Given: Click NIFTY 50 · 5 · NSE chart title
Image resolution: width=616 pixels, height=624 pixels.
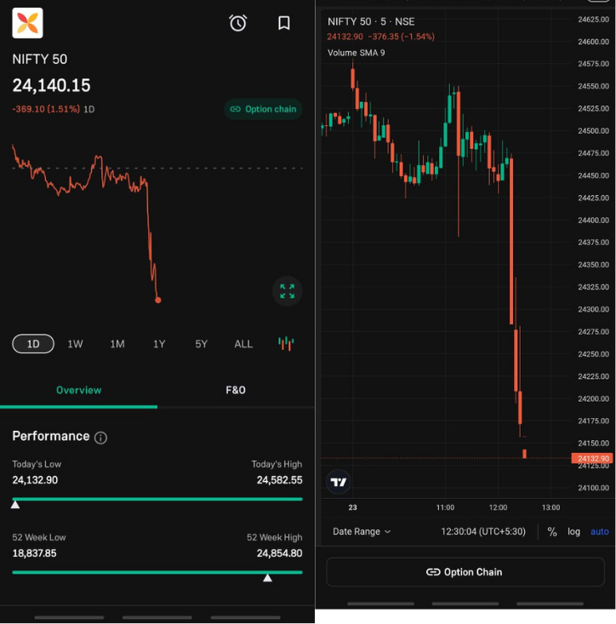Looking at the screenshot, I should coord(371,21).
